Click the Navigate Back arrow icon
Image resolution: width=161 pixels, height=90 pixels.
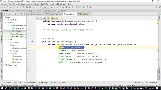click(34, 7)
